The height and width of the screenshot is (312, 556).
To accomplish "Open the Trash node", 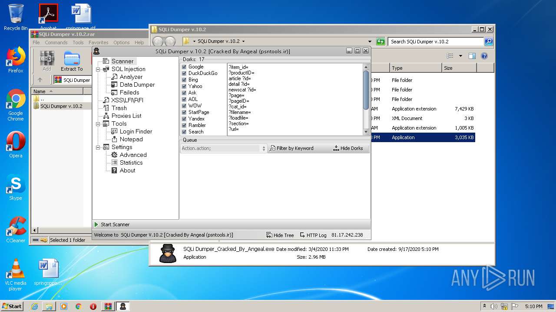I will [x=119, y=108].
